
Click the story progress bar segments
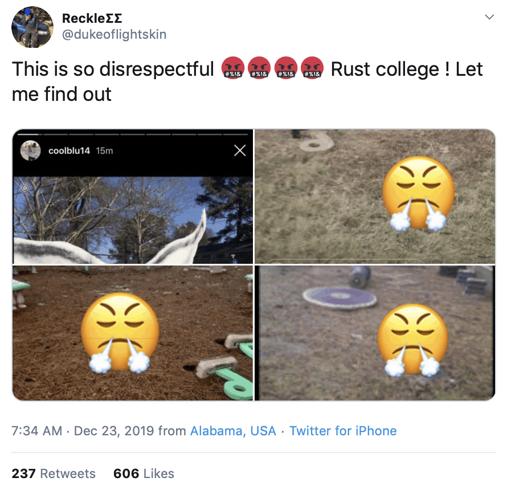(x=132, y=134)
